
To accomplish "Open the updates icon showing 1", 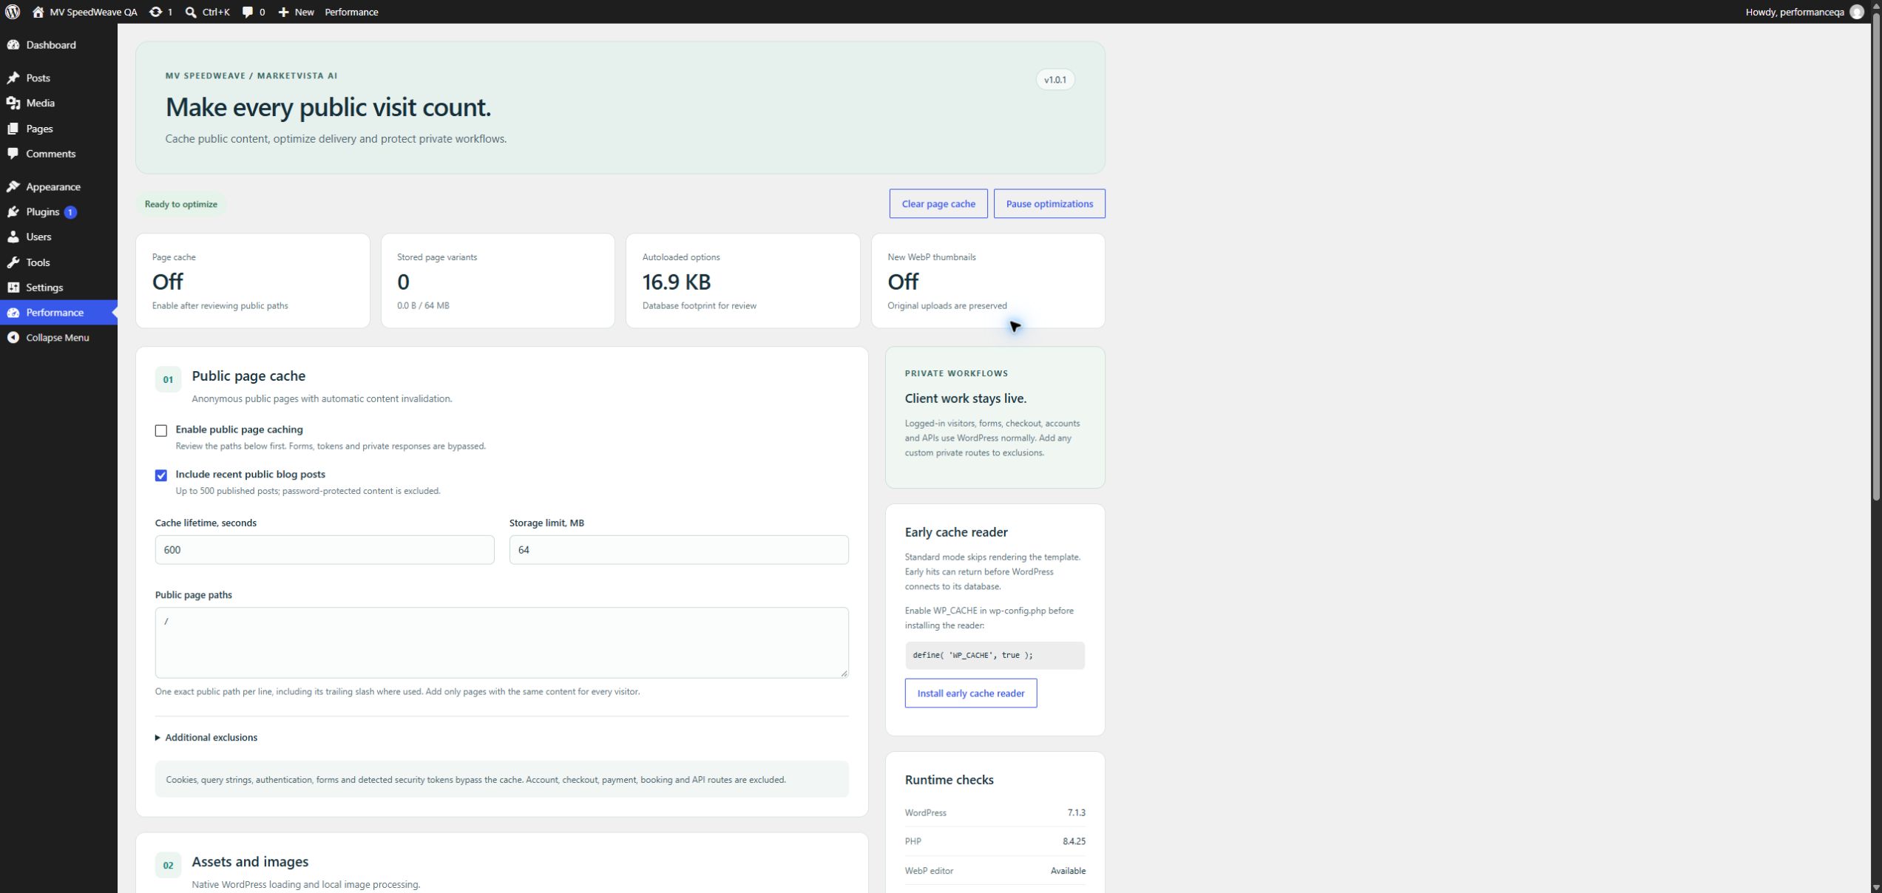I will pyautogui.click(x=155, y=12).
